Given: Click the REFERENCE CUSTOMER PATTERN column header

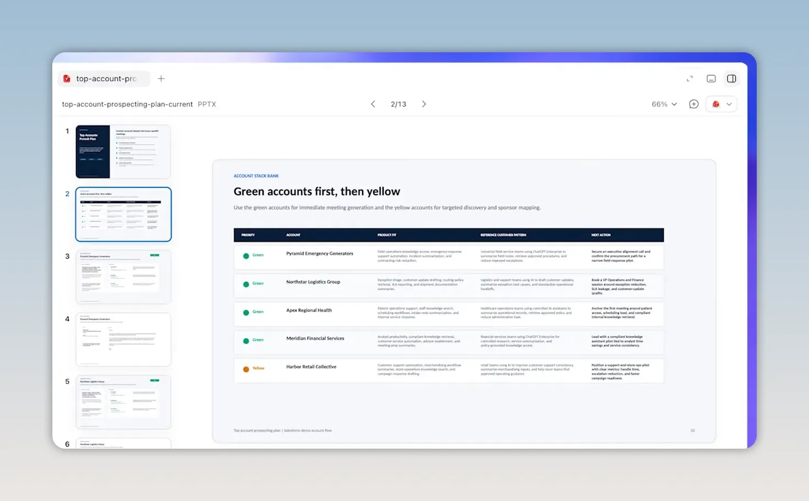Looking at the screenshot, I should click(504, 235).
